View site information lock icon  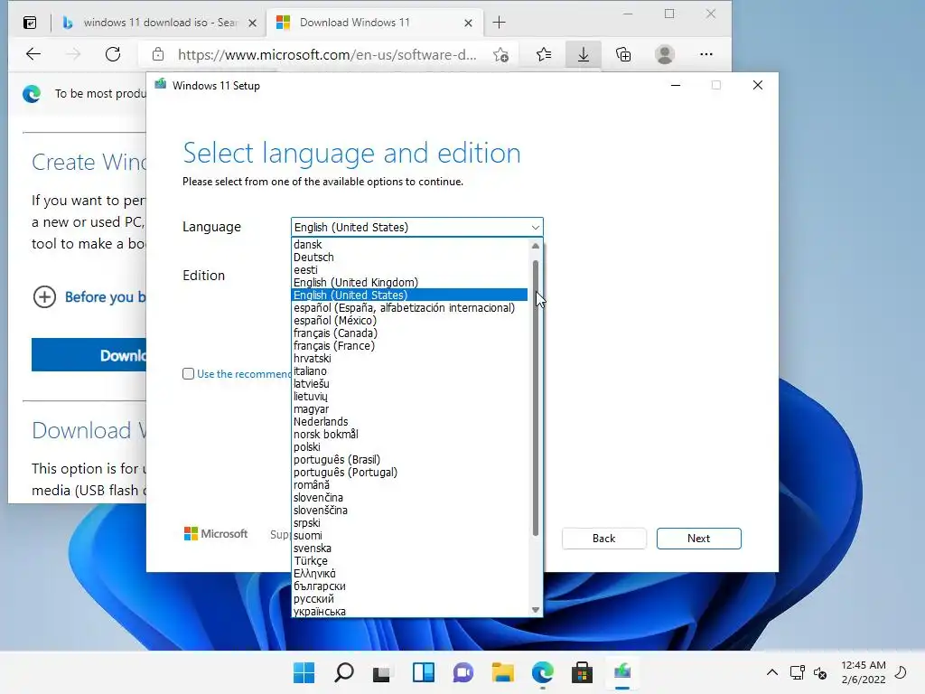(x=157, y=54)
